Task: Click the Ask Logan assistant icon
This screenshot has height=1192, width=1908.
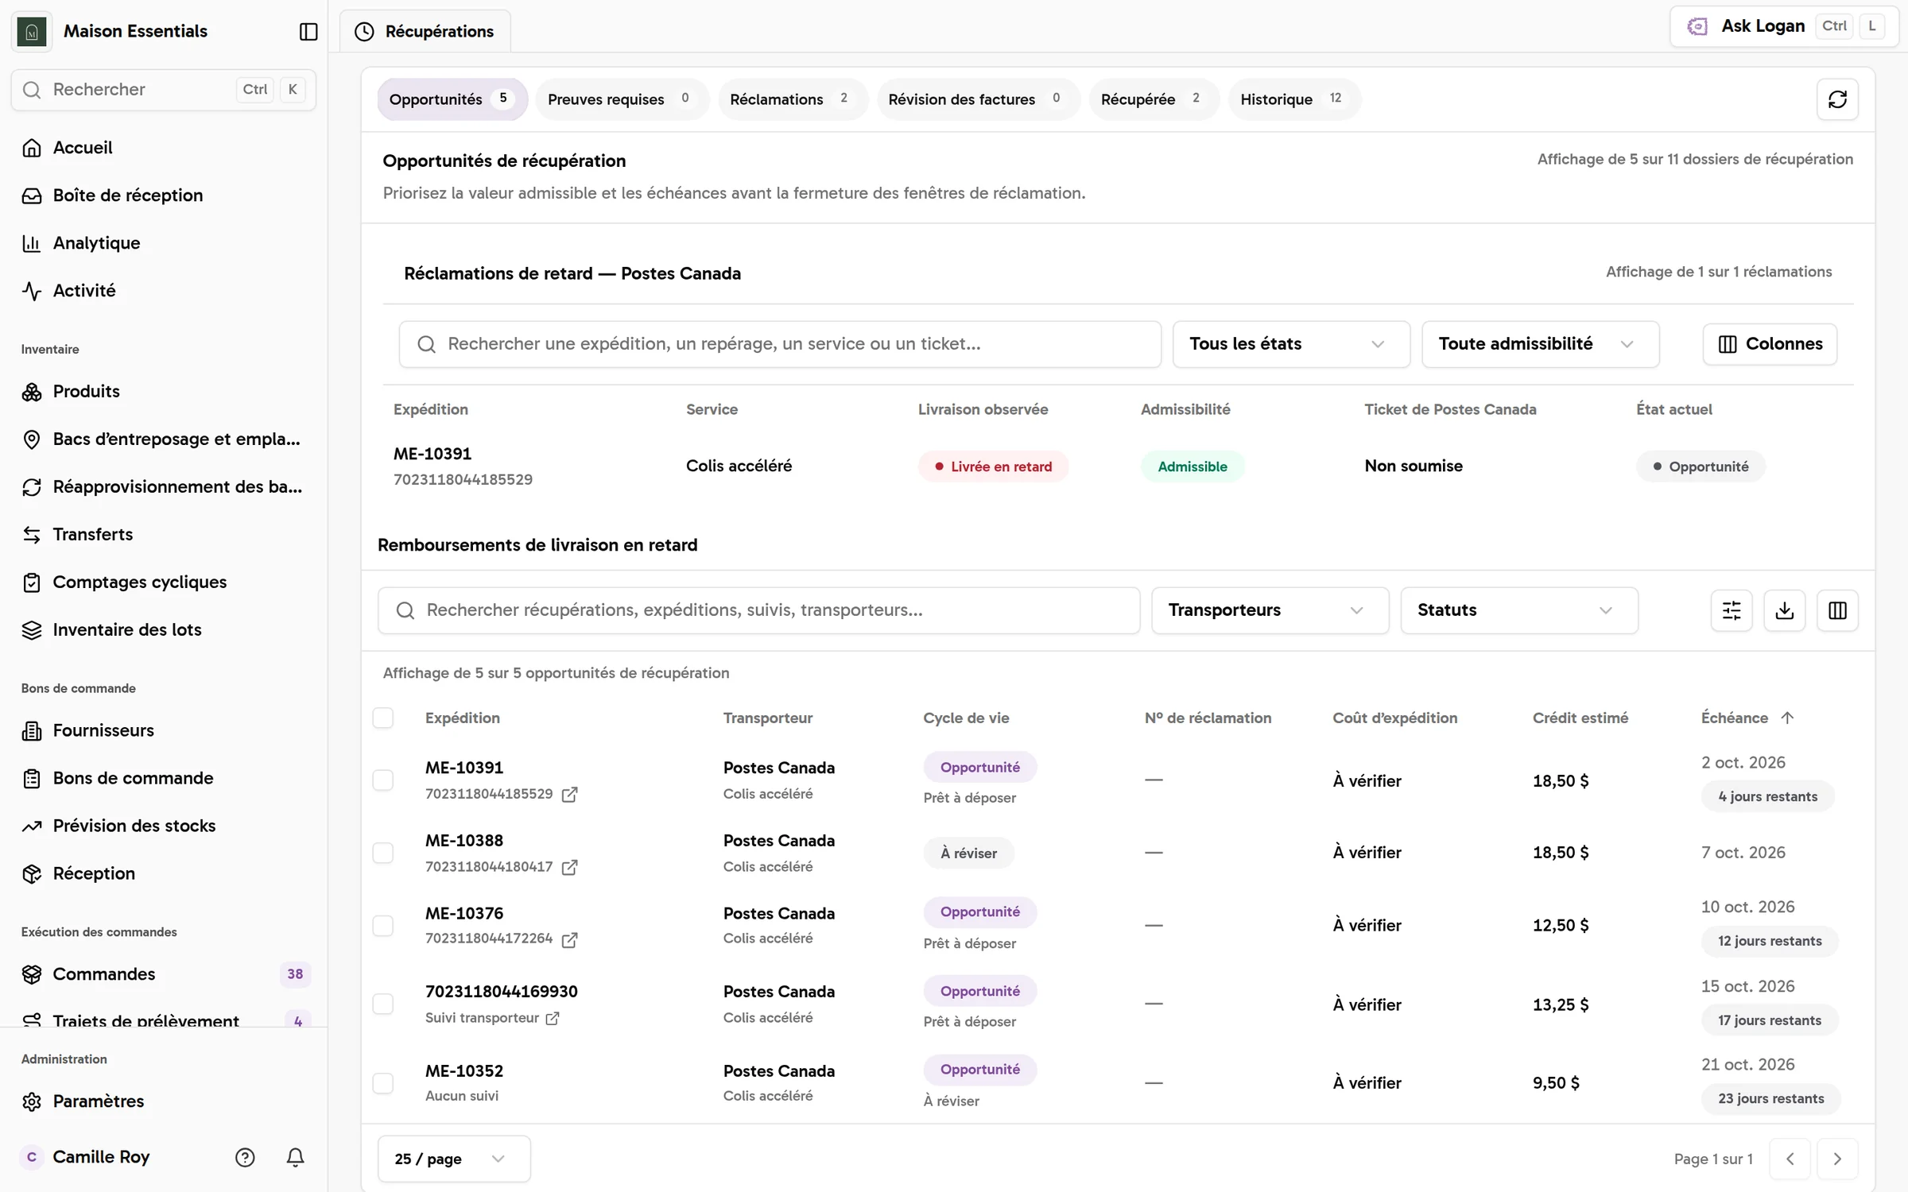Action: click(1697, 26)
